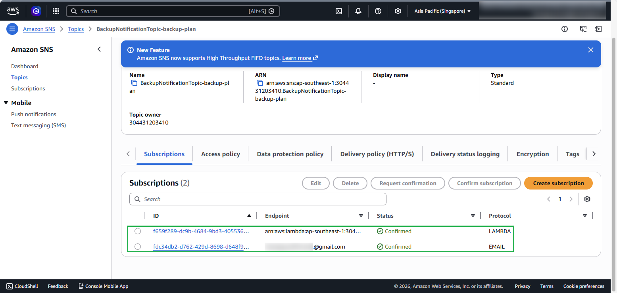
Task: Click the Console Mobile App icon in footer
Action: pyautogui.click(x=81, y=286)
